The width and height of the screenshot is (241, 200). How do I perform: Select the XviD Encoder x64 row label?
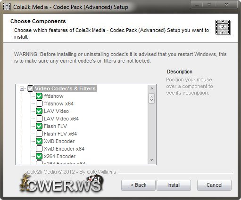pyautogui.click(x=64, y=149)
